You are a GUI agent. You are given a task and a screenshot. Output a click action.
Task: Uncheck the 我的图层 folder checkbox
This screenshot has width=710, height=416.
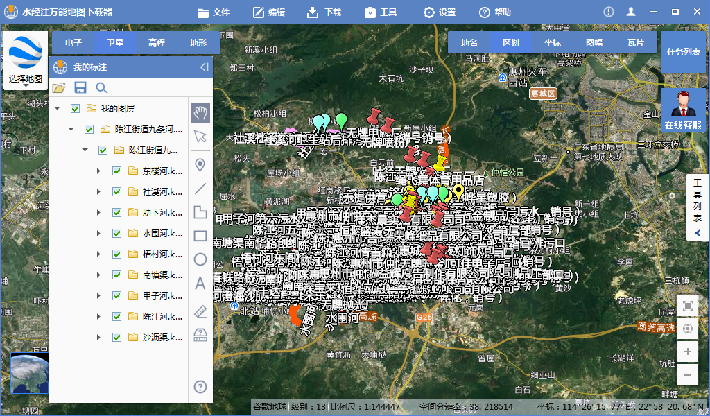(x=74, y=109)
